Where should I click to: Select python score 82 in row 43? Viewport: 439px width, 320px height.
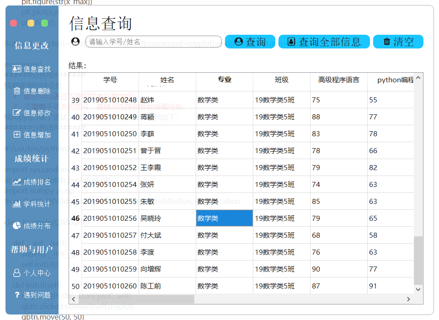tap(391, 168)
